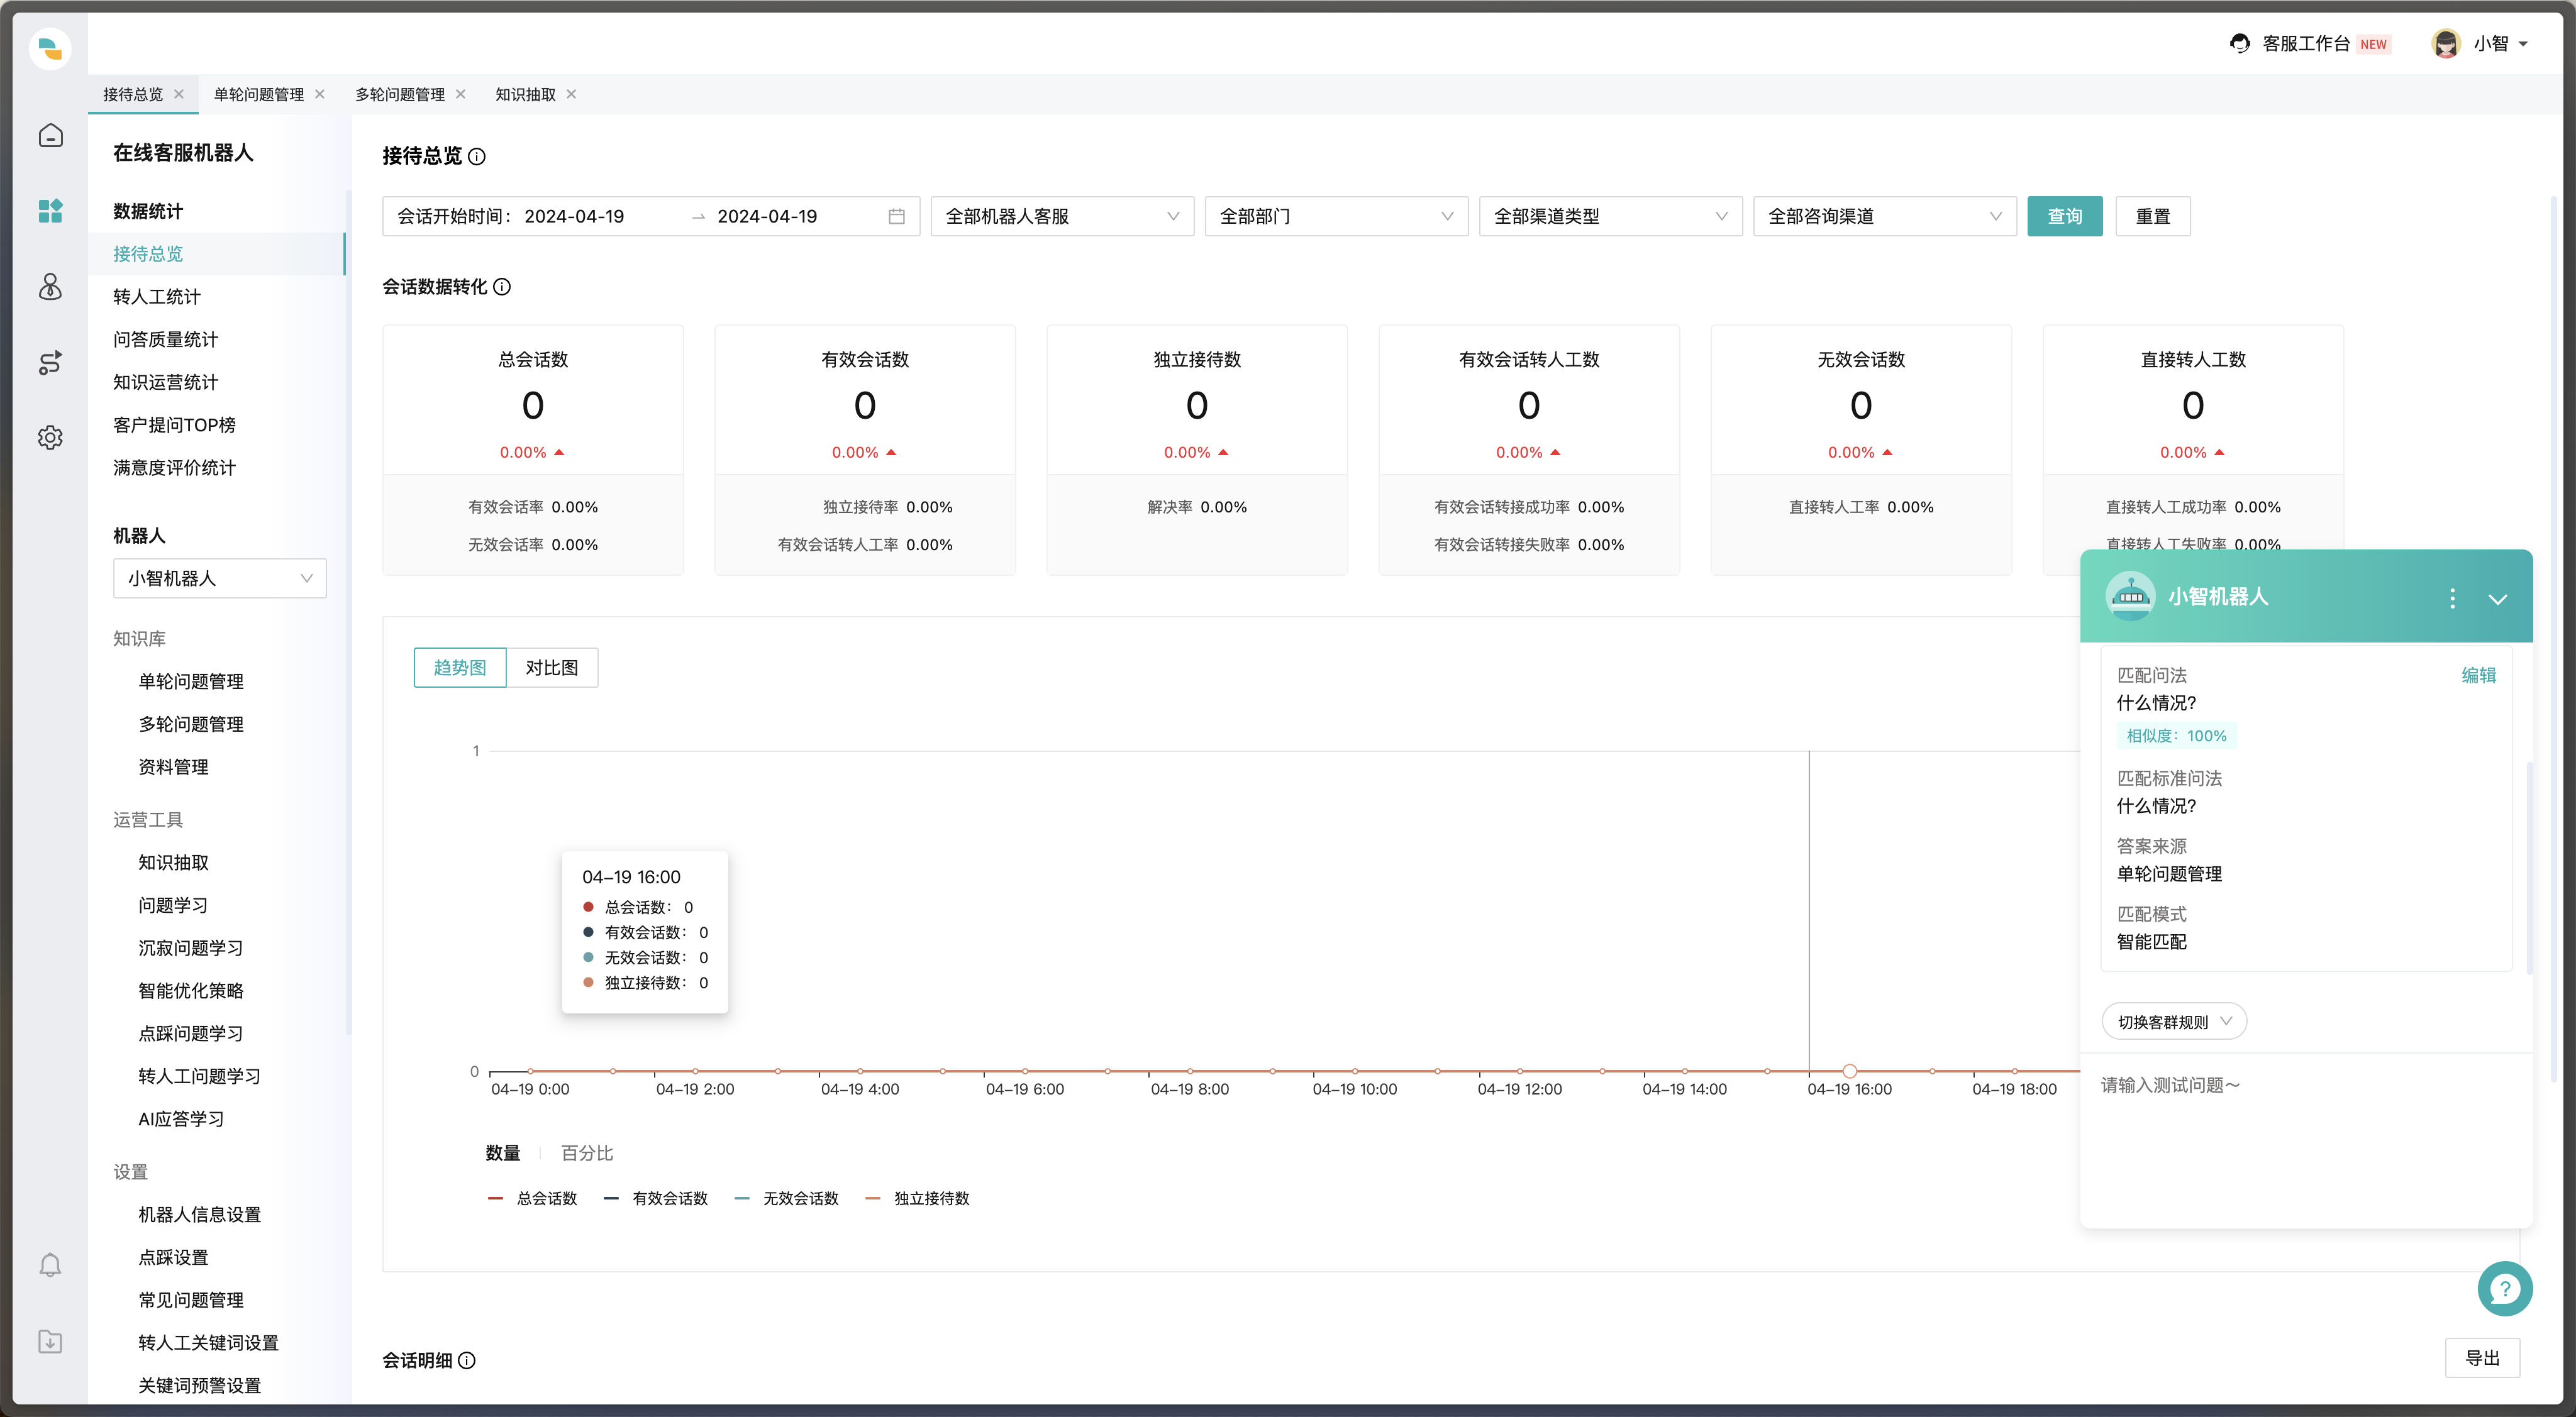Open the 全部部门 dropdown
Screen dimensions: 2576x1417
(x=1336, y=216)
